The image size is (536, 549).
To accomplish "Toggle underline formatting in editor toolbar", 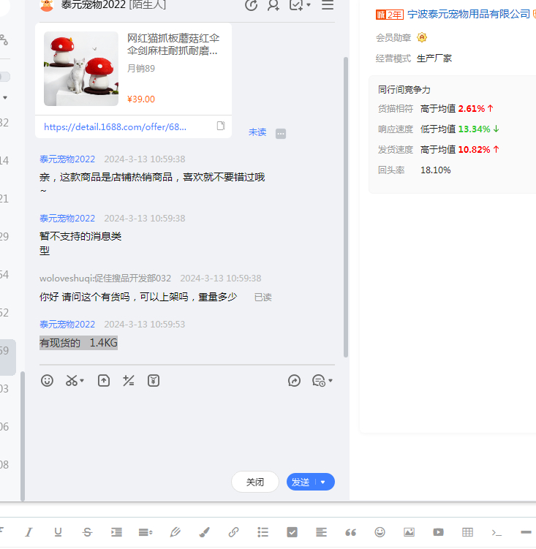I will (58, 532).
